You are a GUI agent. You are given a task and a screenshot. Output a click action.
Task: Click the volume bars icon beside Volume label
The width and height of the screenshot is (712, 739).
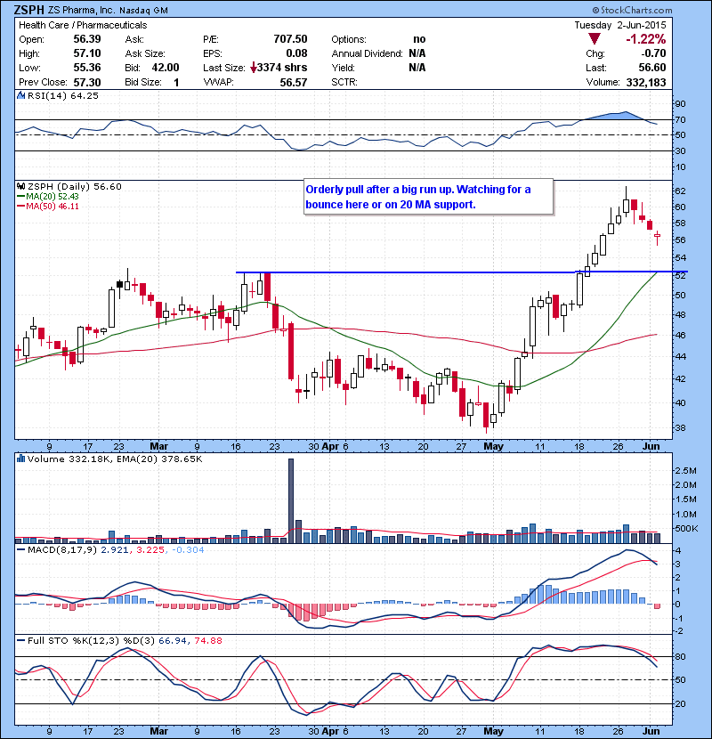click(20, 459)
